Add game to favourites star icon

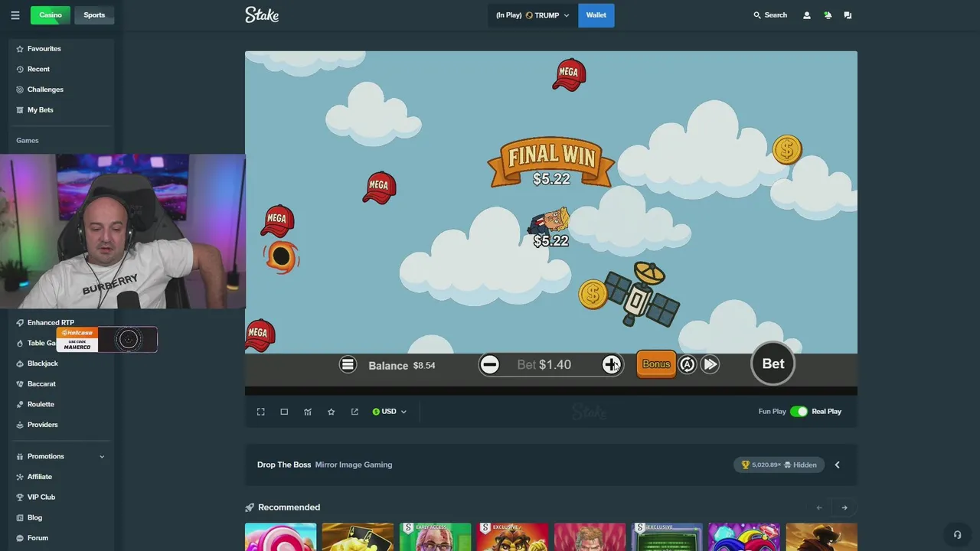[x=331, y=412]
